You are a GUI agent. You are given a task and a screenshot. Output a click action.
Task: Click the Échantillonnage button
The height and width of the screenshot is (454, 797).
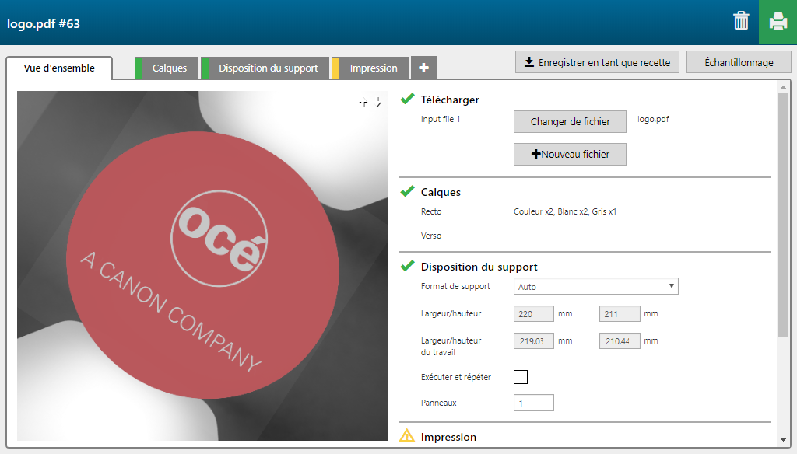point(739,62)
